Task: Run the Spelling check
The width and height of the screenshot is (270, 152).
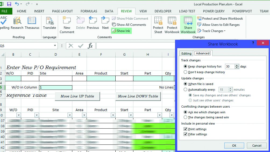Action: (x=4, y=23)
